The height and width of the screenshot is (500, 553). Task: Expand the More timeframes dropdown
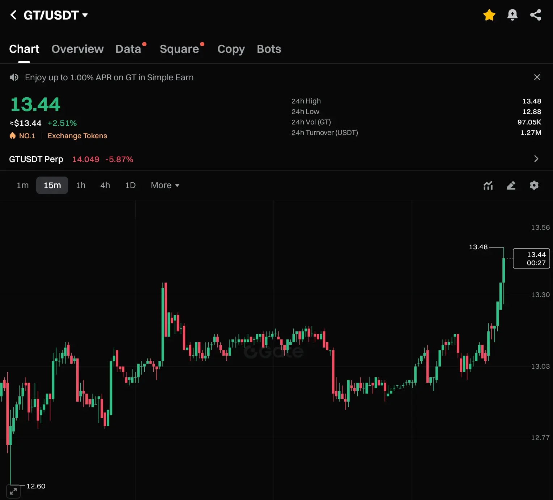[x=165, y=185]
